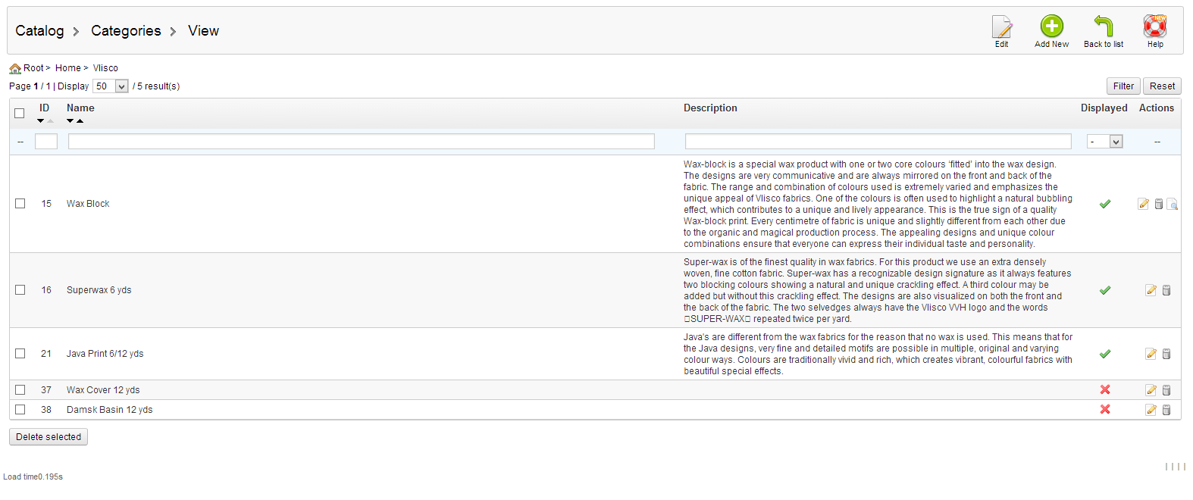The height and width of the screenshot is (500, 1193).
Task: Edit Java Print 6/12 yds pencil icon
Action: point(1151,354)
